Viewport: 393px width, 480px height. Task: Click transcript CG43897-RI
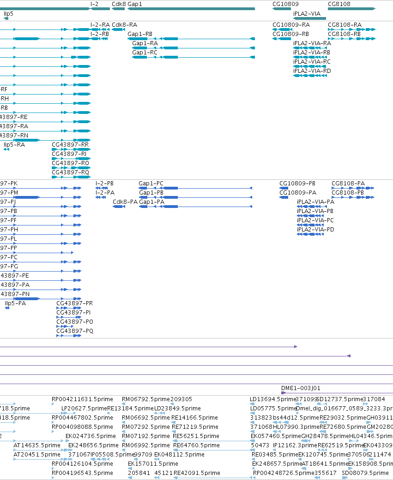(69, 154)
